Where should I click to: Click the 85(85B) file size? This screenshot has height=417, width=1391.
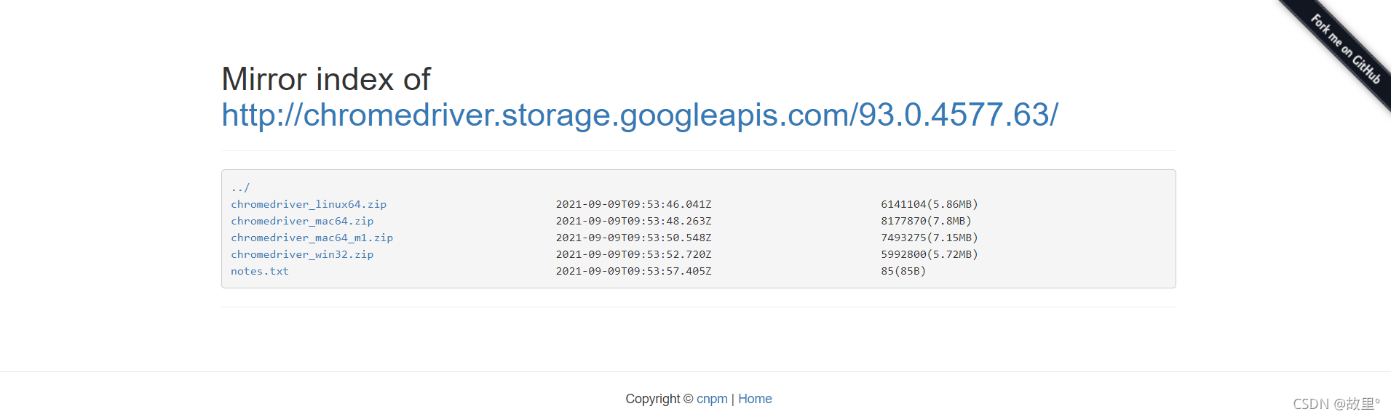pyautogui.click(x=903, y=271)
